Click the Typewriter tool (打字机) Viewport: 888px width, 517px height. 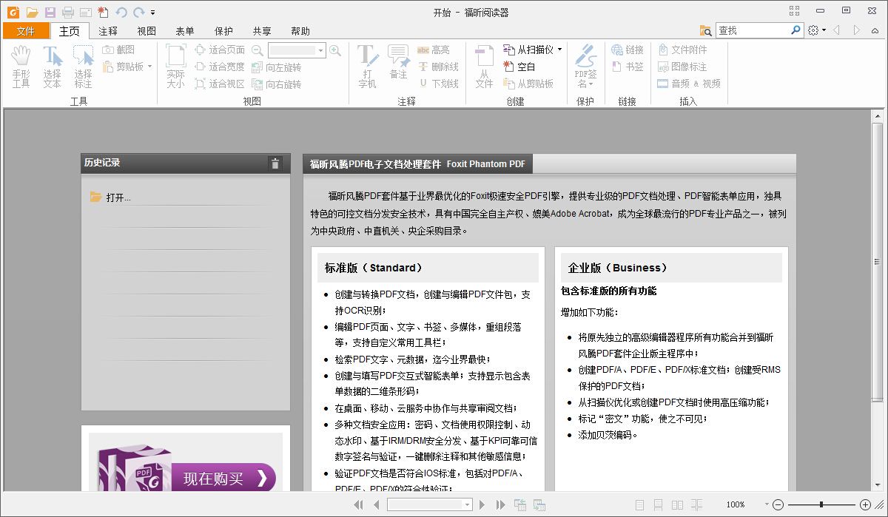point(367,67)
